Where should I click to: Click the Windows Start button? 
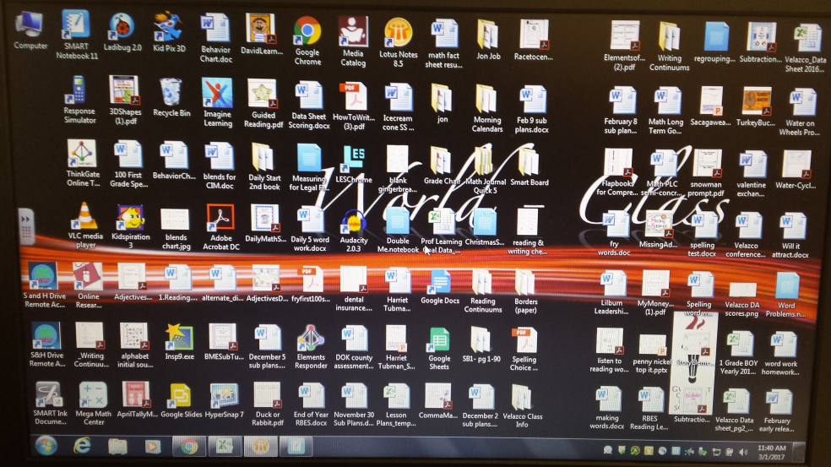click(45, 445)
